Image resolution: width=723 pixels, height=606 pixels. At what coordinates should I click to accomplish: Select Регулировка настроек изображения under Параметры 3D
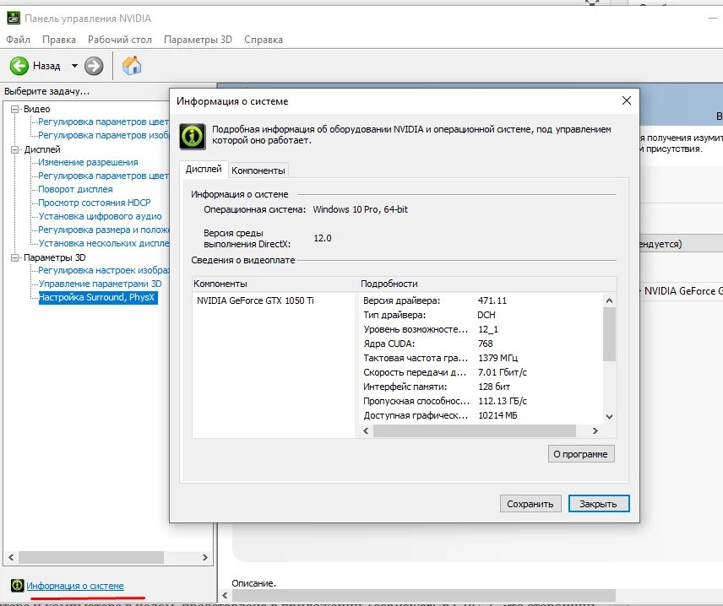tap(104, 271)
